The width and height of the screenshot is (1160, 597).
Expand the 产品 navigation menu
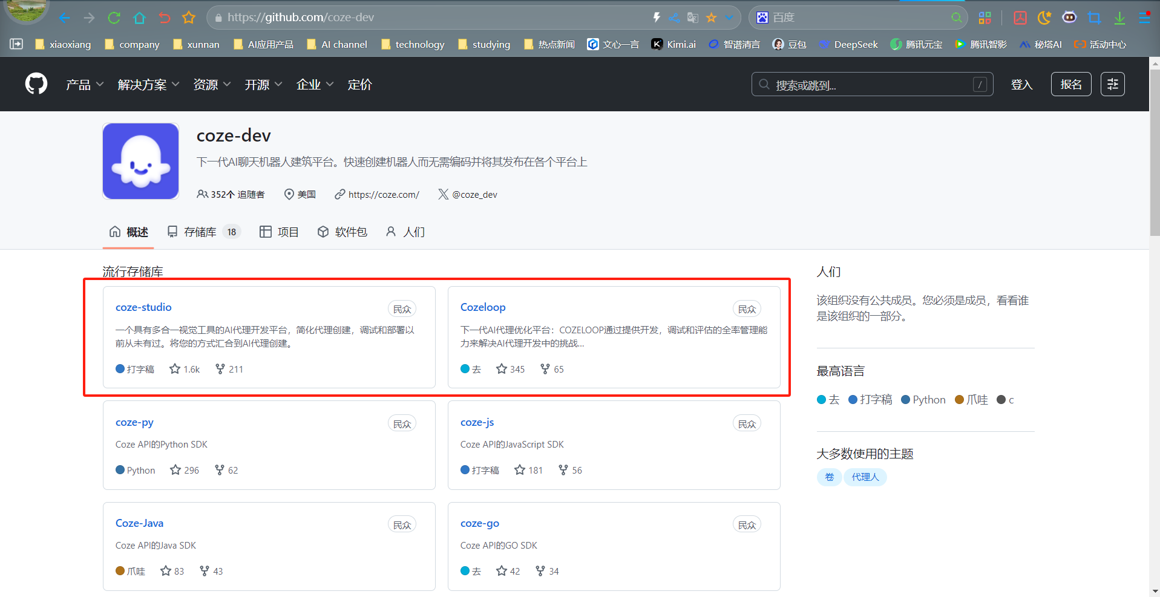click(85, 85)
